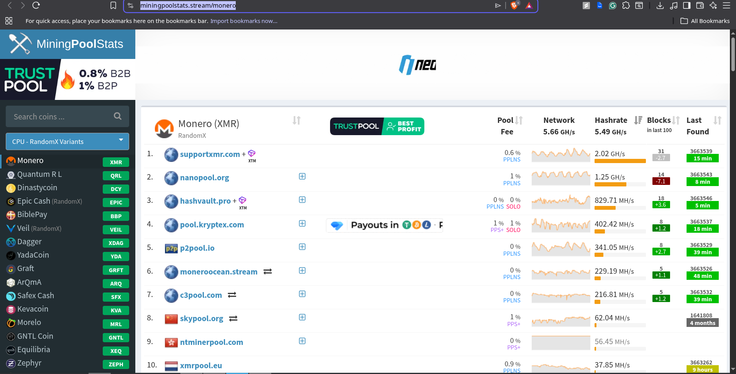Click the XTM icon beside supportxmr.com
Image resolution: width=736 pixels, height=374 pixels.
coord(252,154)
